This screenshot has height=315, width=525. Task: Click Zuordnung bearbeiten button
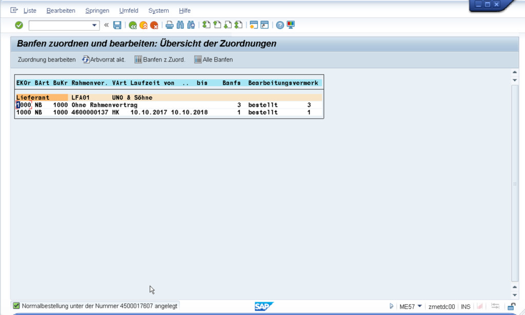point(47,59)
